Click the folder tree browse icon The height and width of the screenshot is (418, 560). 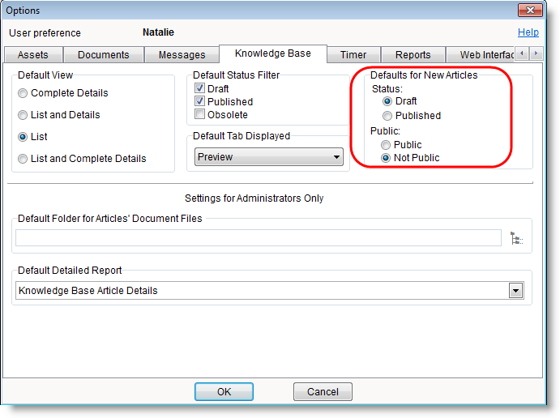[x=516, y=238]
